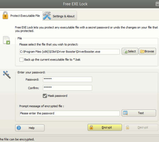Click the prompt message text field
The height and width of the screenshot is (142, 159).
(x=69, y=113)
